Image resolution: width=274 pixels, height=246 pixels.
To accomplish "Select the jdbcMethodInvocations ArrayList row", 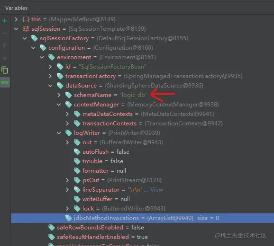I will pos(142,218).
